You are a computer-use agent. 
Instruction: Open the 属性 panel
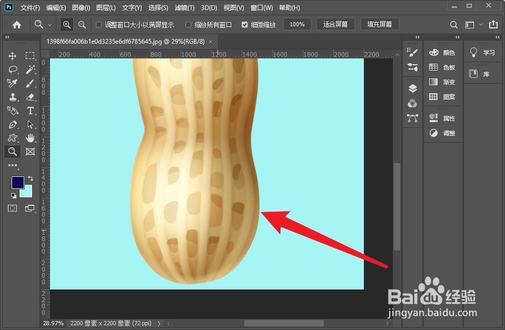coord(442,118)
